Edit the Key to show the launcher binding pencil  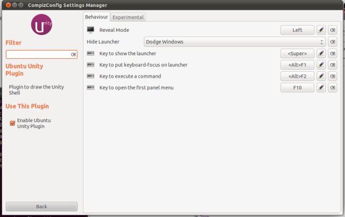click(x=321, y=53)
